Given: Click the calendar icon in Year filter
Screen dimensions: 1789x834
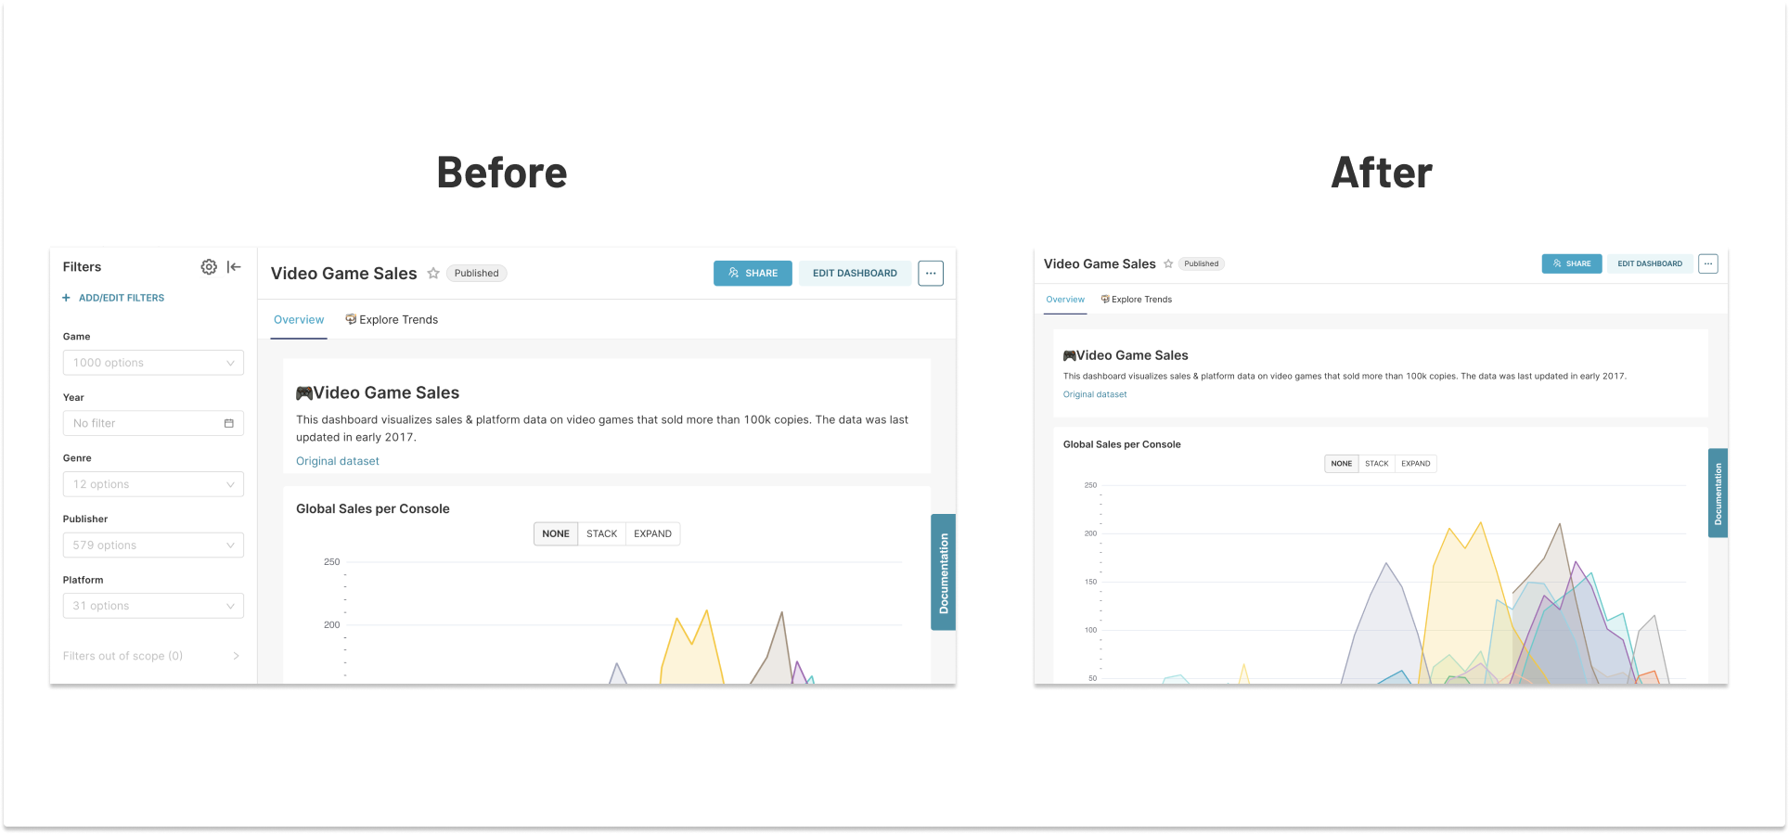Looking at the screenshot, I should [229, 424].
